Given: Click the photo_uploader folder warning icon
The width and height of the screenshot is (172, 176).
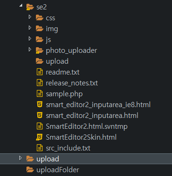Looking at the screenshot, I should 40,50.
